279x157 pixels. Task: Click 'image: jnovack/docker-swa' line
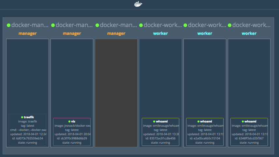73,126
